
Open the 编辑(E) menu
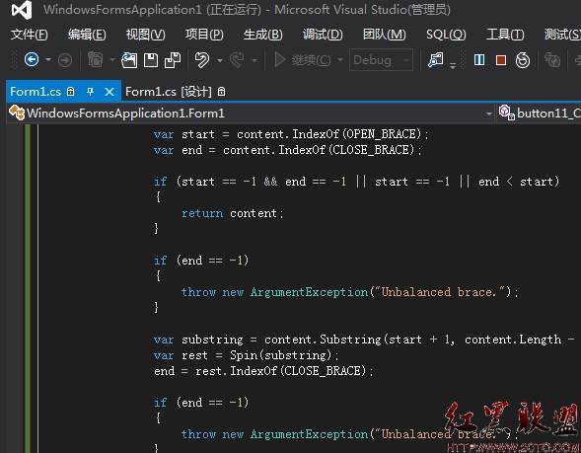(x=87, y=35)
